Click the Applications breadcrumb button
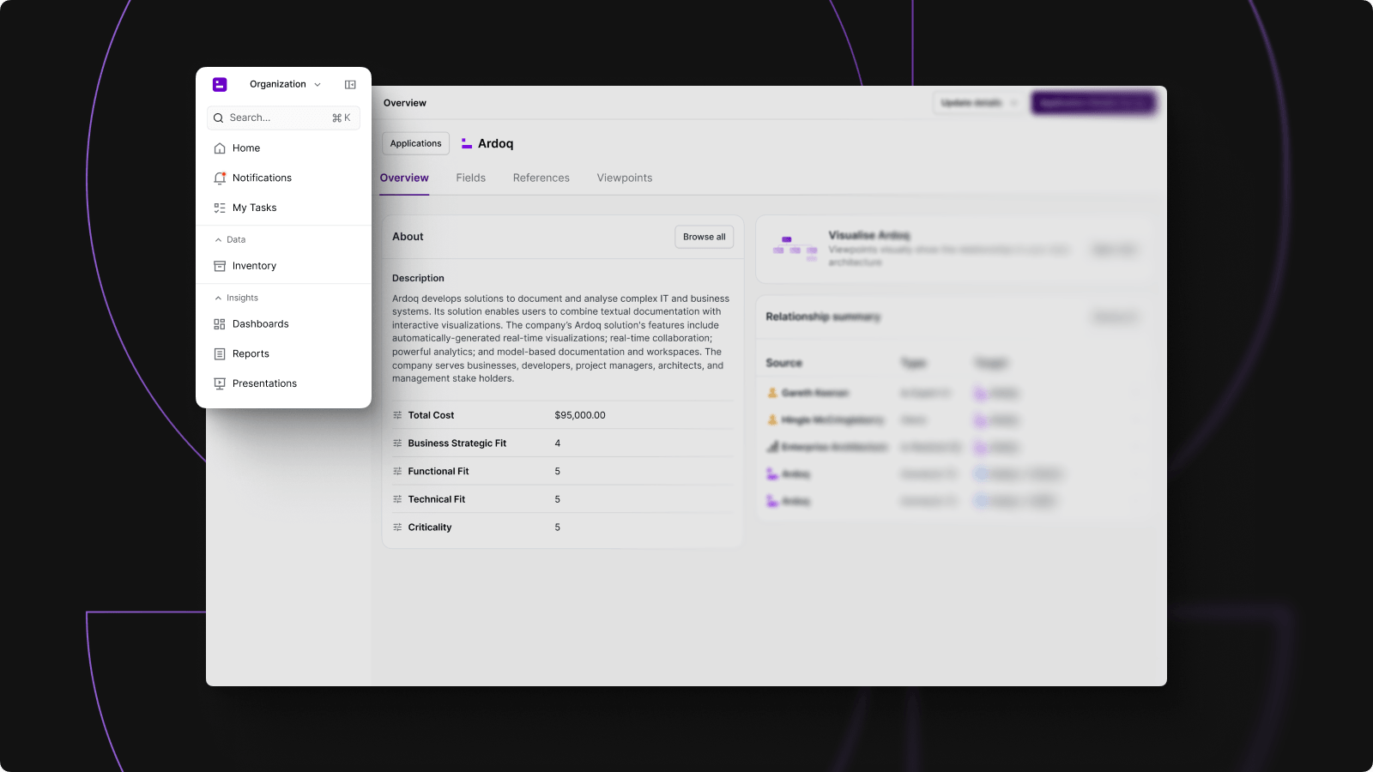This screenshot has width=1373, height=772. (415, 143)
